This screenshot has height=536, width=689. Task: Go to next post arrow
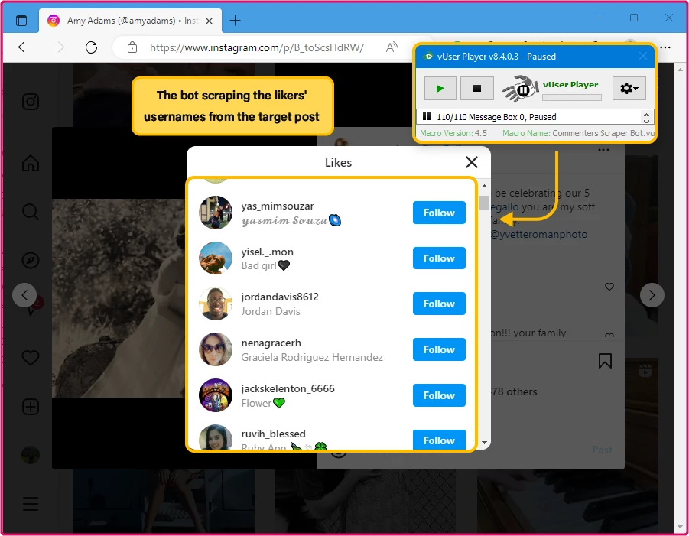652,295
